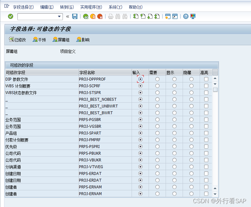
Task: Select 显示 radio for PROJ-STSPR
Action: pyautogui.click(x=174, y=92)
